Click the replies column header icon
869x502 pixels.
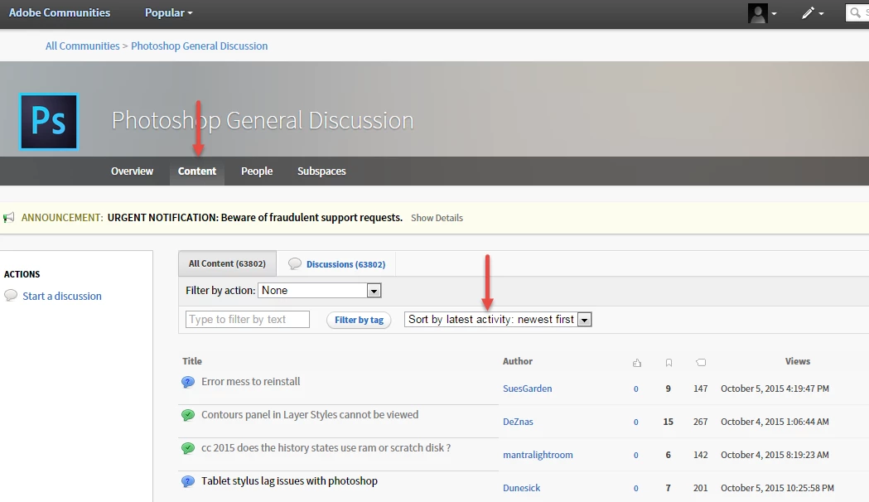pos(701,362)
